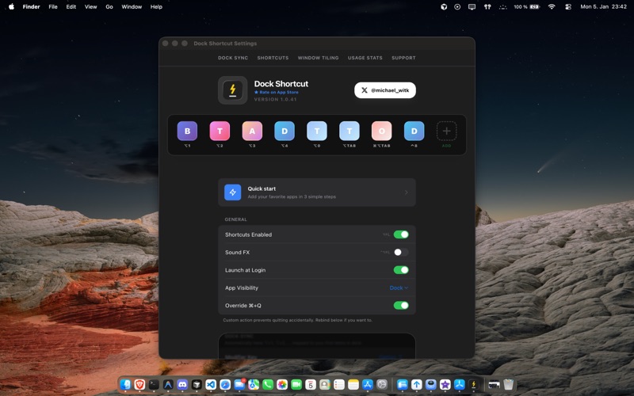Open the Phone app in the Dock
The width and height of the screenshot is (634, 396).
(268, 384)
